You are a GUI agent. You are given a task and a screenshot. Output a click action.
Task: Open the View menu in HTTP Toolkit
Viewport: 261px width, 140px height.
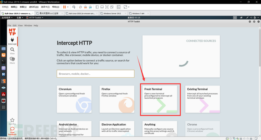click(x=20, y=25)
